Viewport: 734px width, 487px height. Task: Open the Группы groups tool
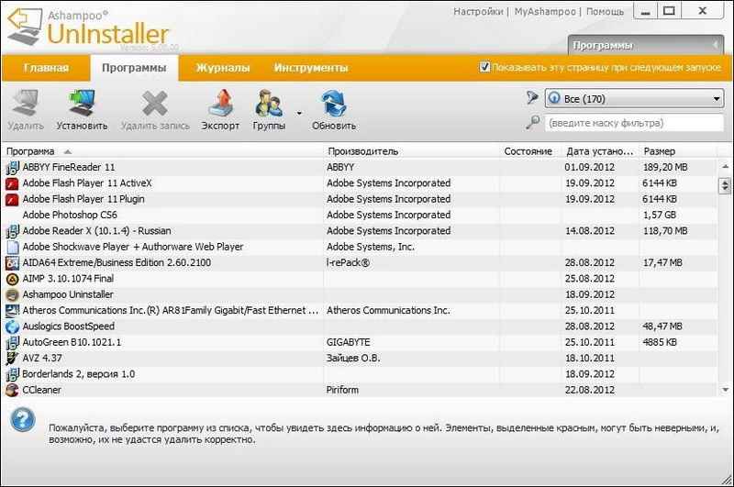[x=269, y=103]
